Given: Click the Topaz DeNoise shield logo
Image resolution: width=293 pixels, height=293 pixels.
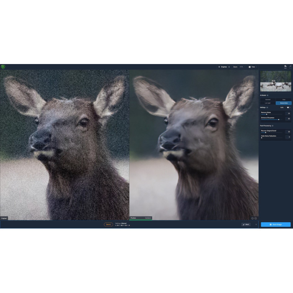Looking at the screenshot, I should [x=3, y=67].
